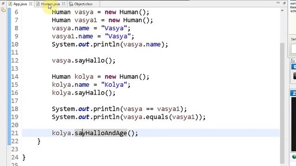Click the highlighted sayHalloAndAge method call

(101, 133)
